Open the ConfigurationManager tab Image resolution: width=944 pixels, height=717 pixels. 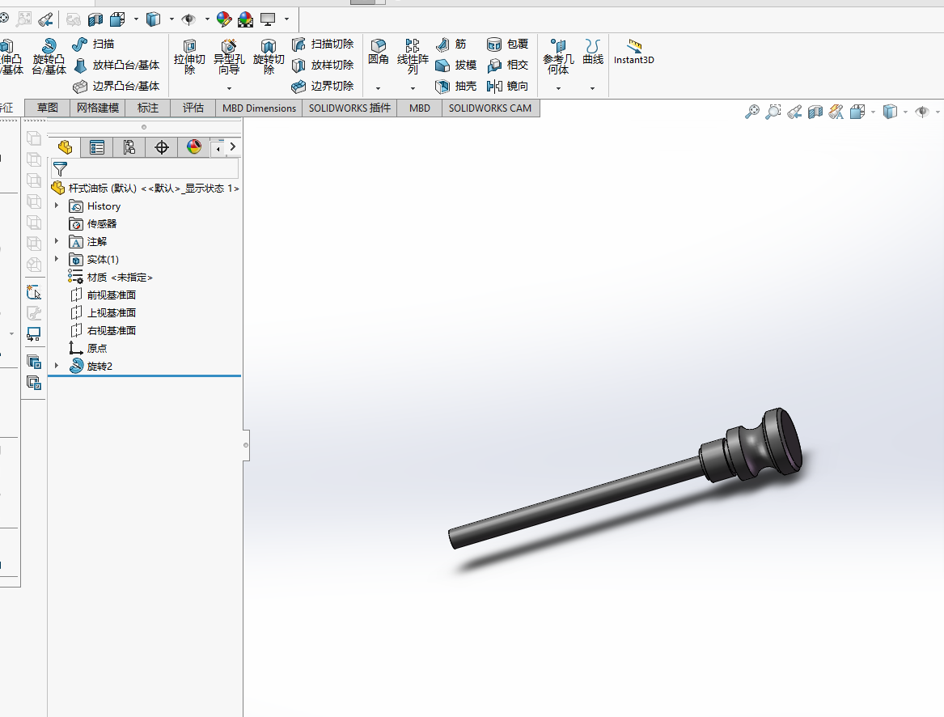pos(129,147)
